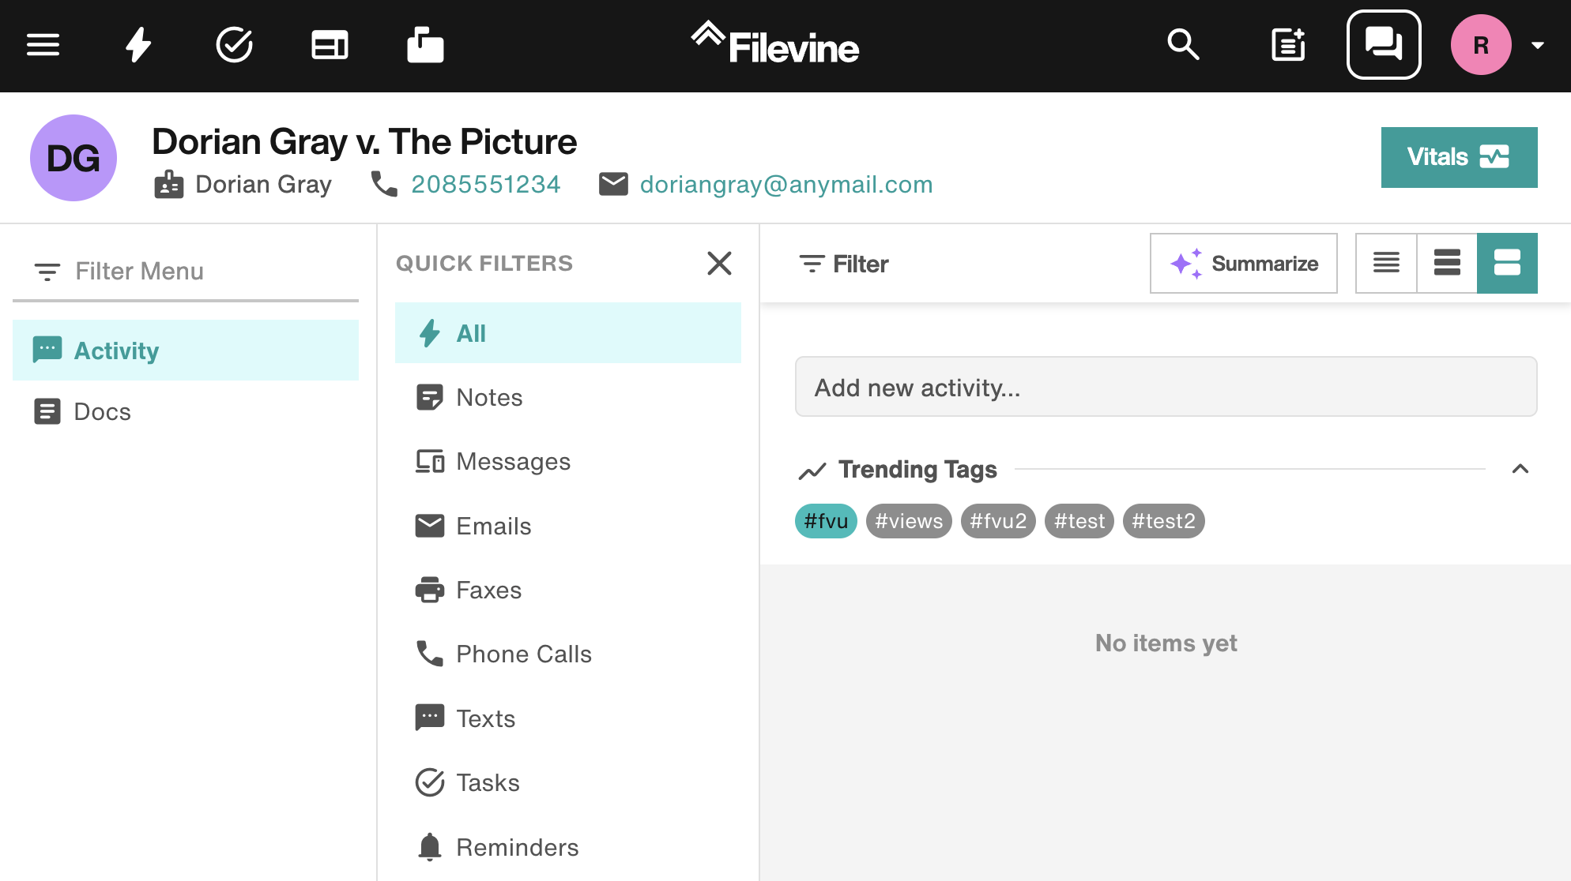The image size is (1571, 881).
Task: Open the tasks checkmark icon in top bar
Action: (x=234, y=45)
